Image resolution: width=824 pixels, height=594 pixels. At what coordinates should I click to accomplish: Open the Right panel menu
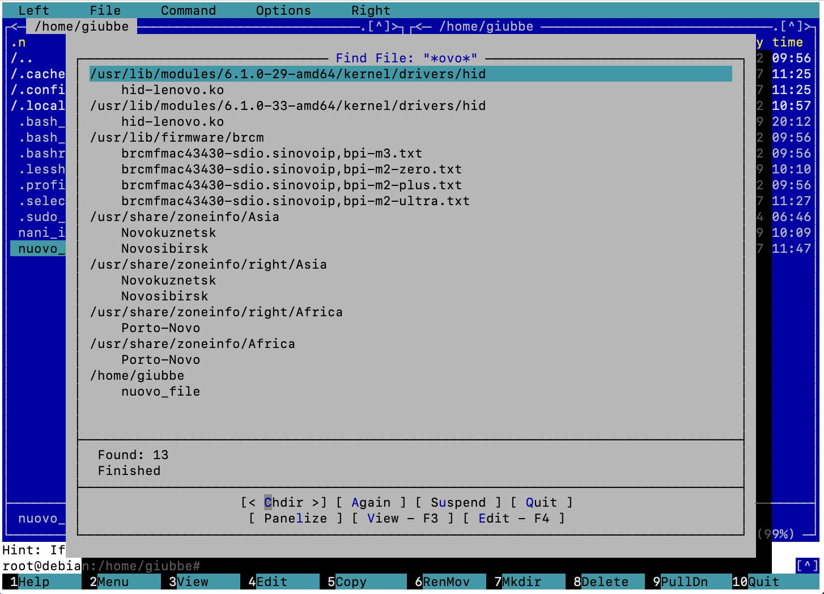[x=371, y=10]
